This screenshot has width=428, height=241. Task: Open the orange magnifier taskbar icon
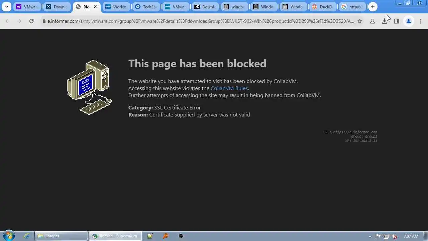pyautogui.click(x=166, y=236)
